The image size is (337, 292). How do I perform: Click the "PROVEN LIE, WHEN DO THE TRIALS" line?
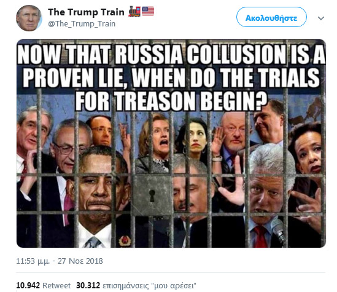coord(171,77)
